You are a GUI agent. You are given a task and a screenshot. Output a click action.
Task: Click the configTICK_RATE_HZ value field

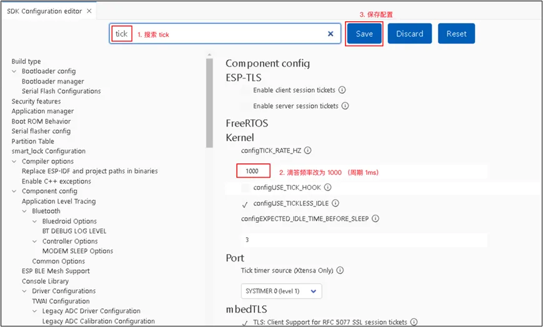tap(253, 171)
